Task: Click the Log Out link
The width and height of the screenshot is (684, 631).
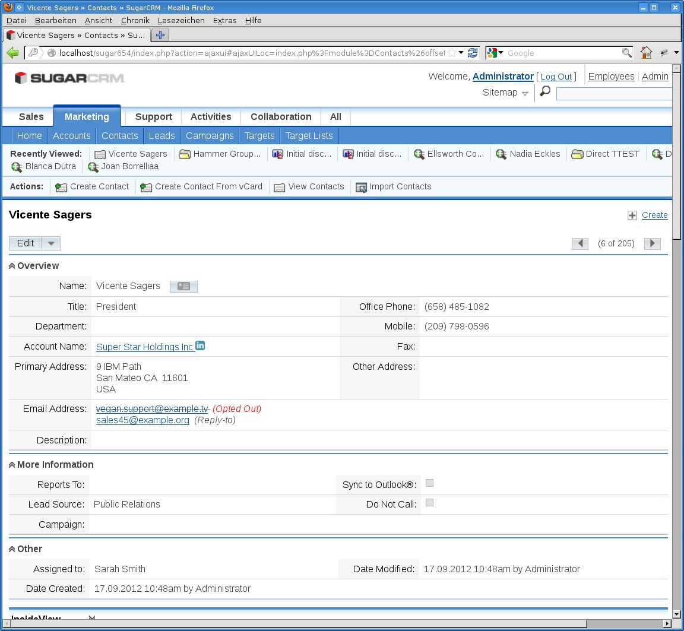Action: [556, 77]
